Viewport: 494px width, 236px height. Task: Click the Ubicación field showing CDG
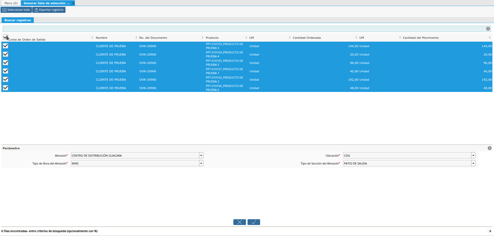[x=407, y=156]
